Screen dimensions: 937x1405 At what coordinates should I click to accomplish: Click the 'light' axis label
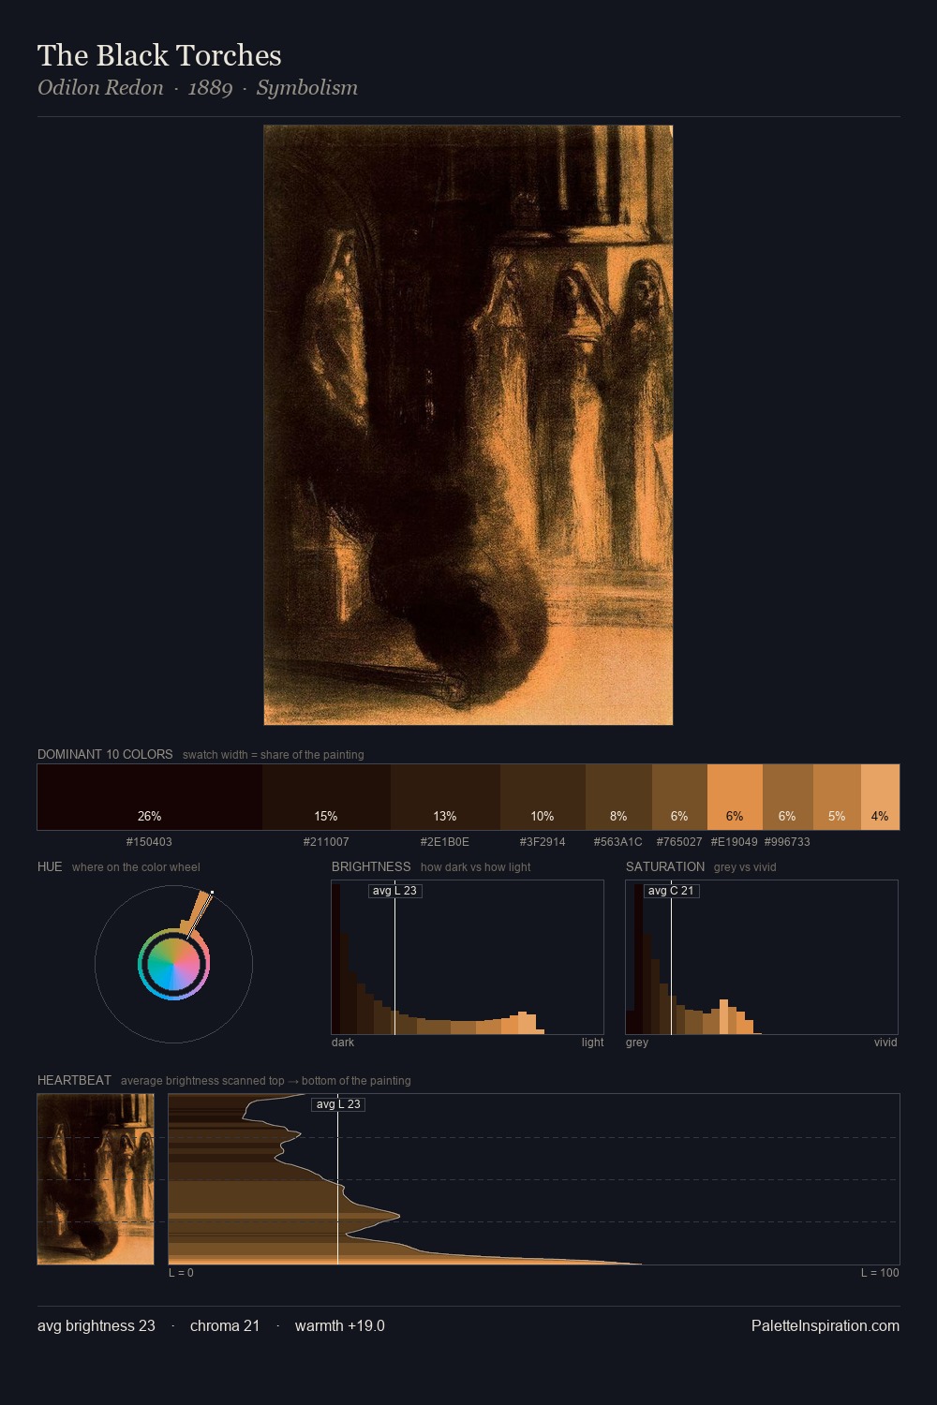point(592,1043)
